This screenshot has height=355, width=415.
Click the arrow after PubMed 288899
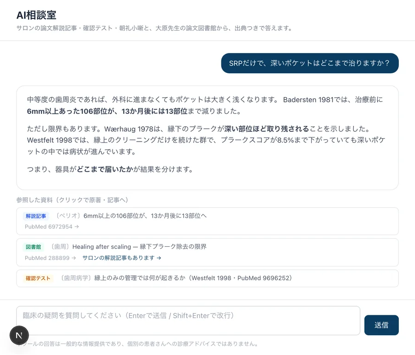point(74,258)
